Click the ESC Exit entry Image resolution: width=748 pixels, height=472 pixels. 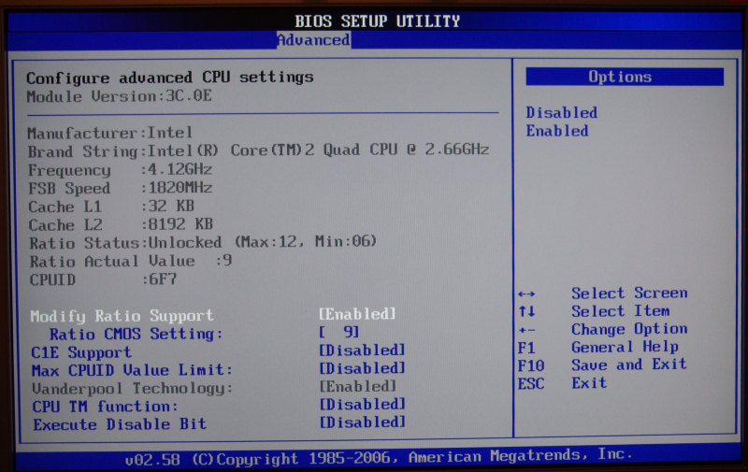coord(561,382)
